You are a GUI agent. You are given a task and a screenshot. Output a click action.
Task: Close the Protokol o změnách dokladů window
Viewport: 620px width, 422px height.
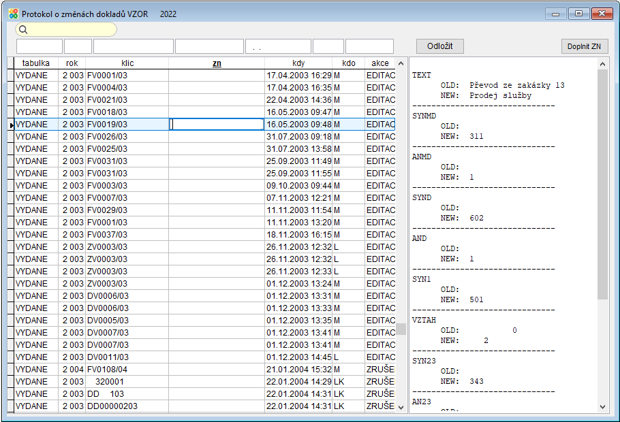click(602, 14)
